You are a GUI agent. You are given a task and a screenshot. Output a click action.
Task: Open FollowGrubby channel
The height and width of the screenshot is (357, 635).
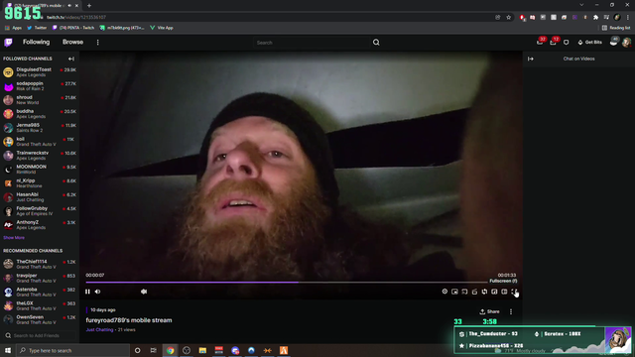(40, 211)
